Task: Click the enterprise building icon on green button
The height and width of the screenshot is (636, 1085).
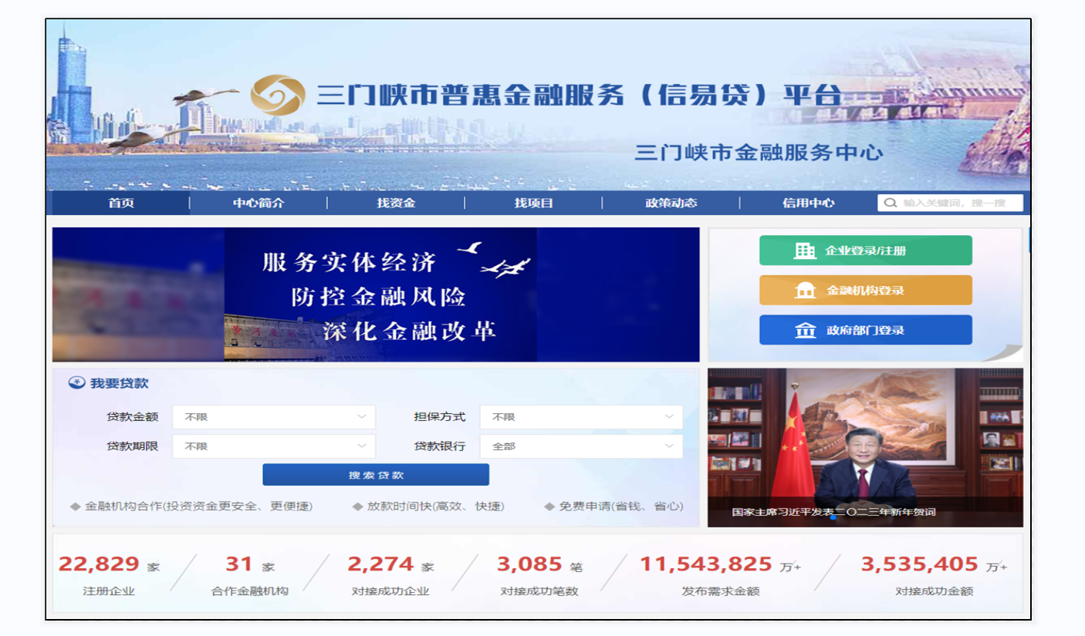Action: coord(805,251)
